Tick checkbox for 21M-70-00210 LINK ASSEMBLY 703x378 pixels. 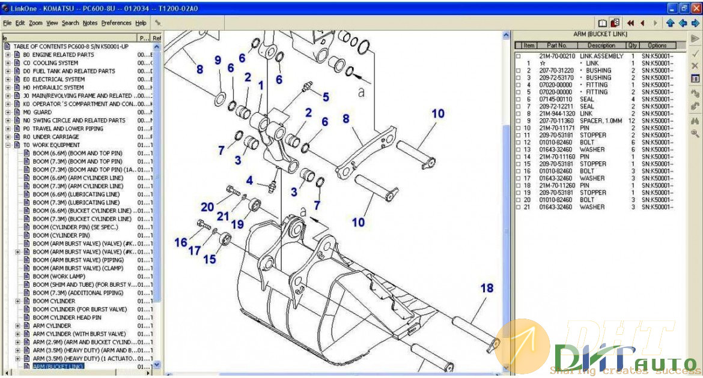point(519,56)
